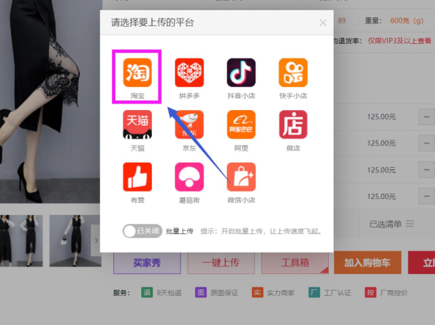Click 加入购物车 add to cart
Screen dimensions: 435x325
pos(367,263)
